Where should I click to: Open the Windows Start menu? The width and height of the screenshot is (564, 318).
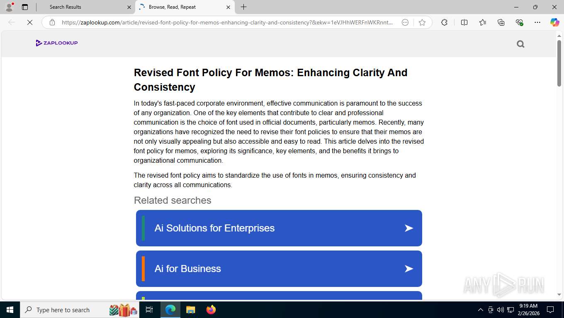[10, 310]
